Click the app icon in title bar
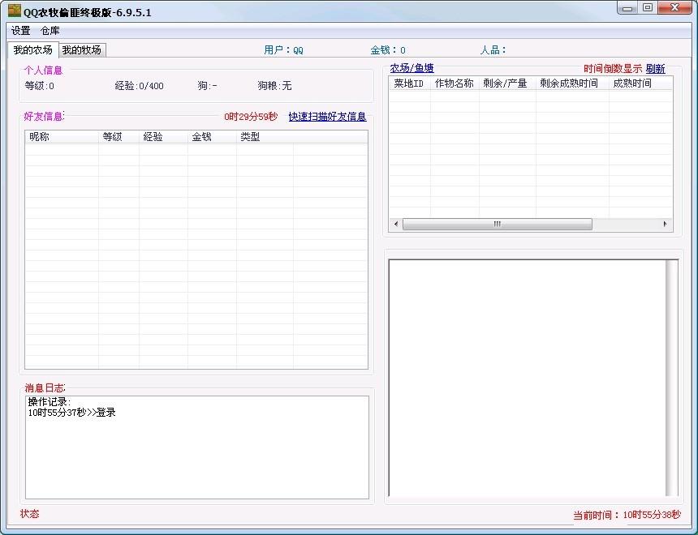The image size is (698, 535). (15, 11)
